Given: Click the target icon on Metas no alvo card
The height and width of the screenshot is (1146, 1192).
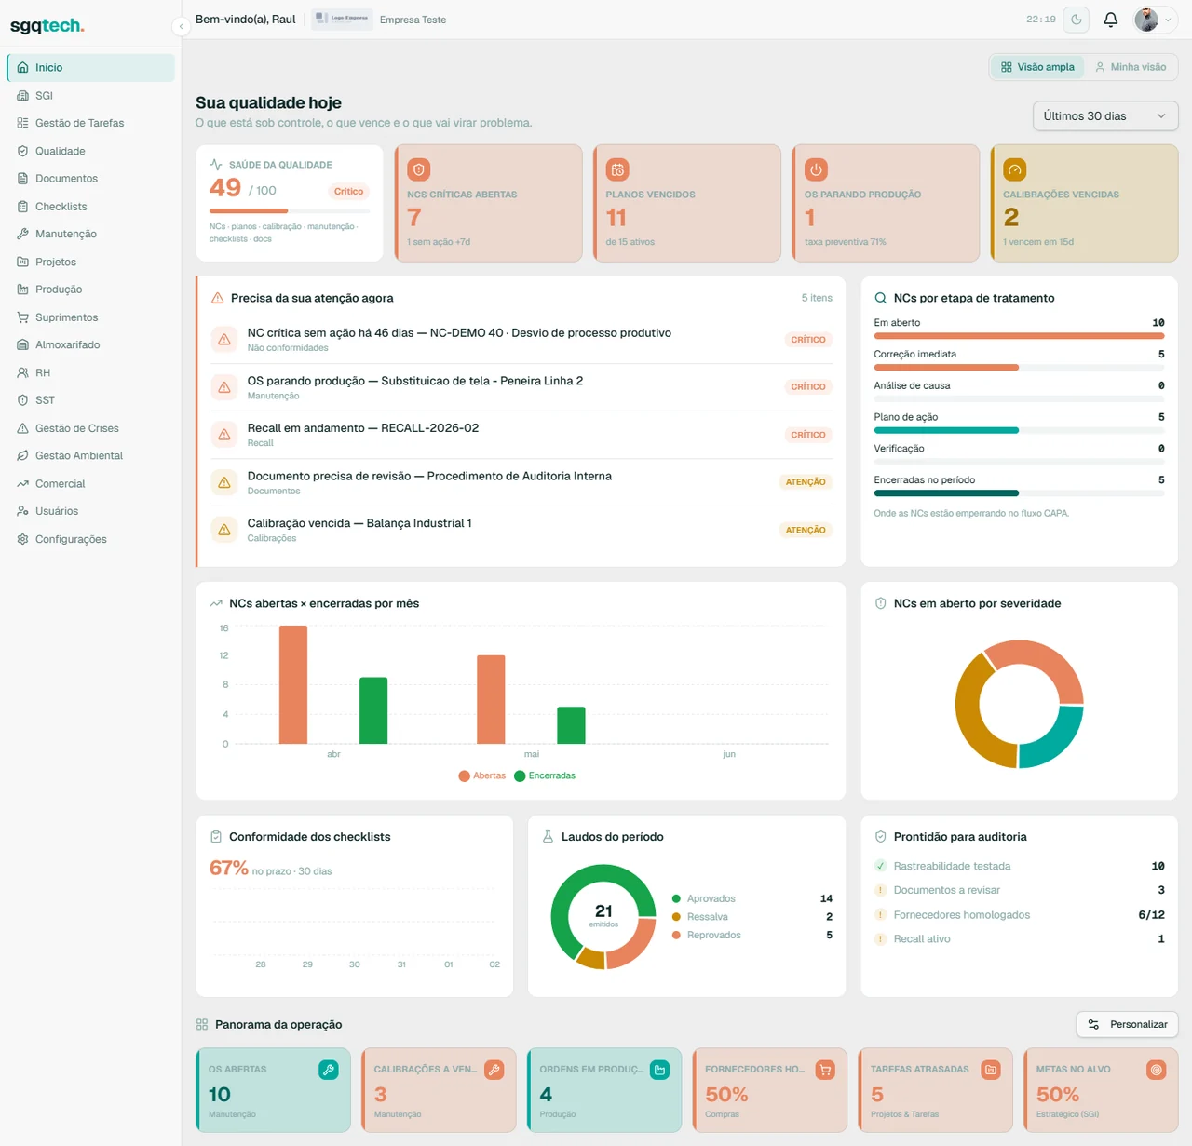Looking at the screenshot, I should (1157, 1071).
